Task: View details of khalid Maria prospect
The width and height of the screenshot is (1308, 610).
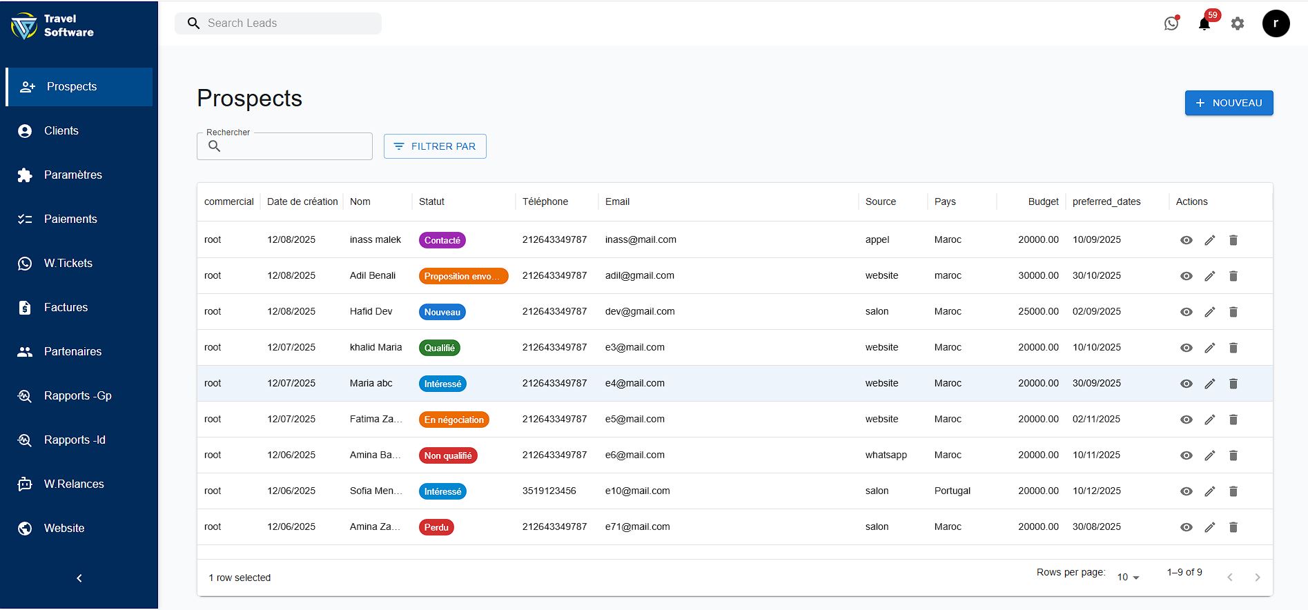Action: pyautogui.click(x=1187, y=348)
